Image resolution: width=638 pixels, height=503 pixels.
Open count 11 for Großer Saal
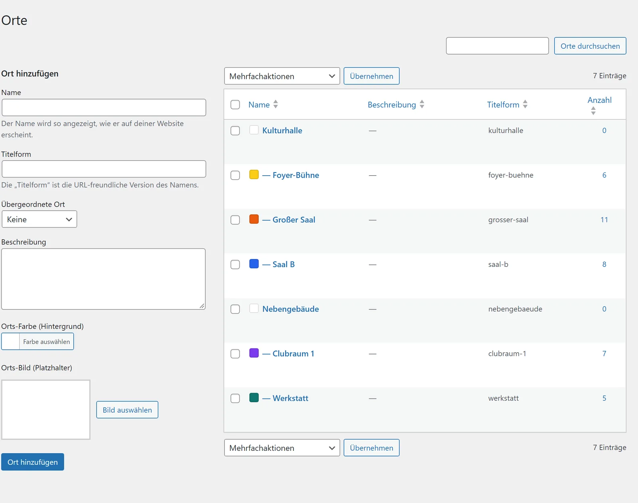(x=604, y=220)
